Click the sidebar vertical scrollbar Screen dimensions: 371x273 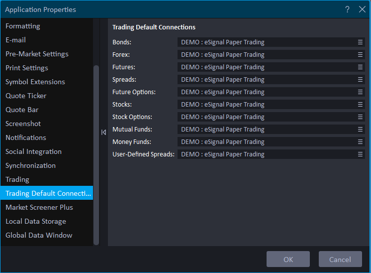click(96, 155)
